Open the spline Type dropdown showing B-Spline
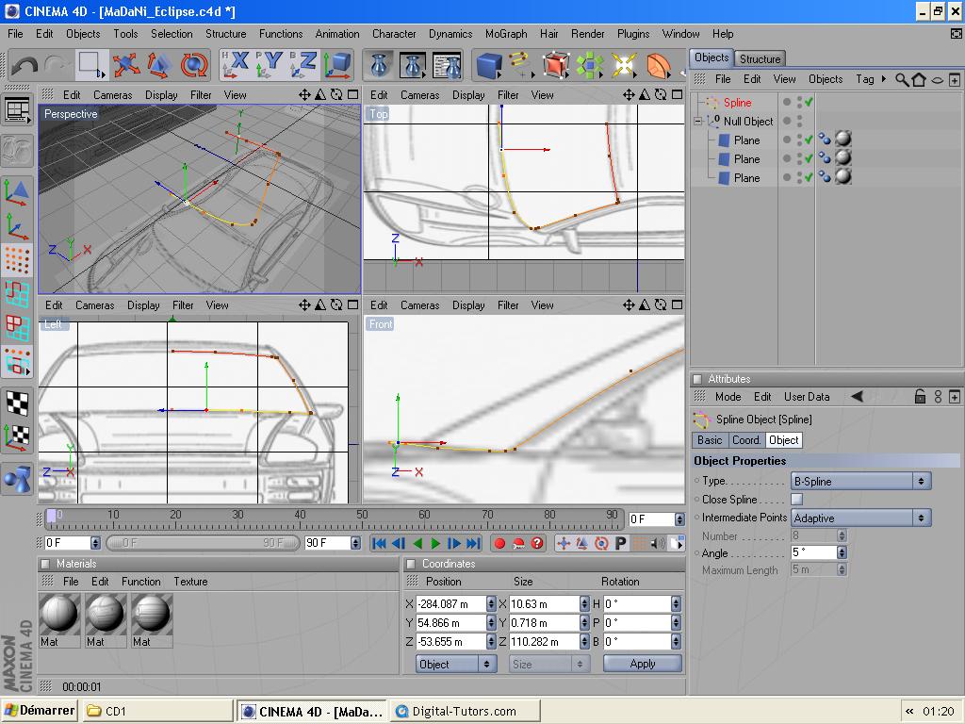 tap(861, 481)
